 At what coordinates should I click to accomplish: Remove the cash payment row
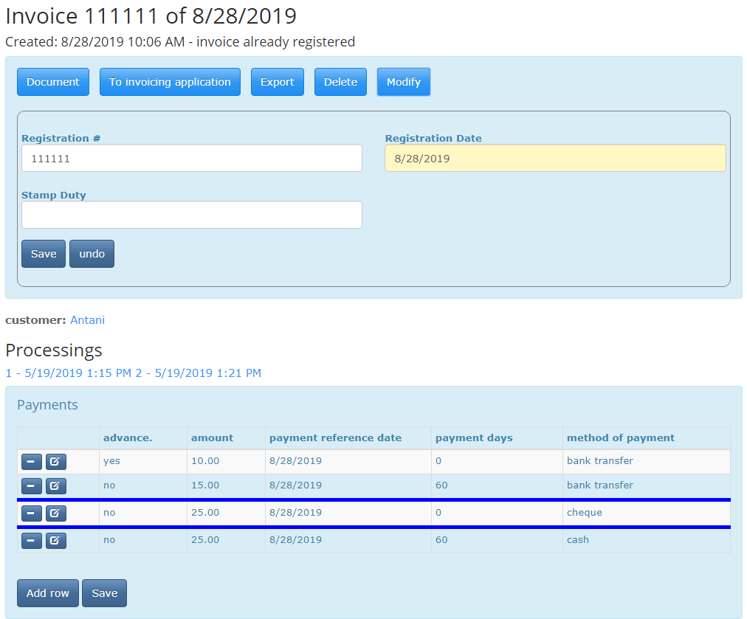pos(32,541)
